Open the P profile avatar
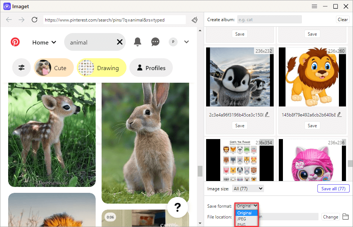The width and height of the screenshot is (353, 227). click(173, 42)
